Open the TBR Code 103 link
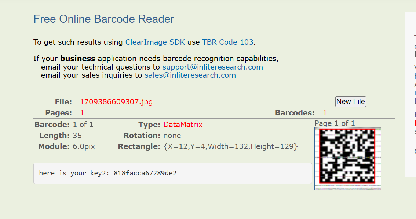The width and height of the screenshot is (416, 219). point(228,42)
